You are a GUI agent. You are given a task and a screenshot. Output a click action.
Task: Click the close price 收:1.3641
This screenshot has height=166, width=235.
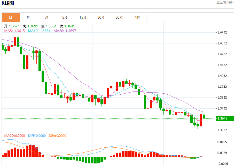click(x=67, y=26)
